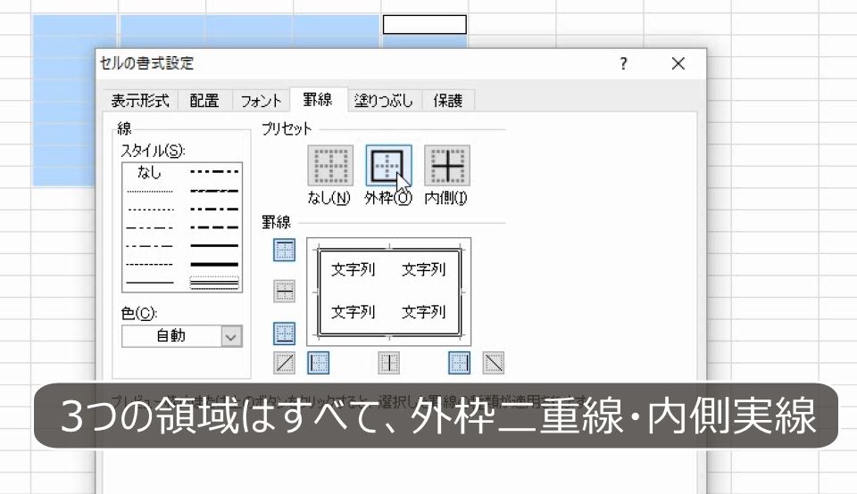
Task: Select the 罫線 tab
Action: (318, 99)
